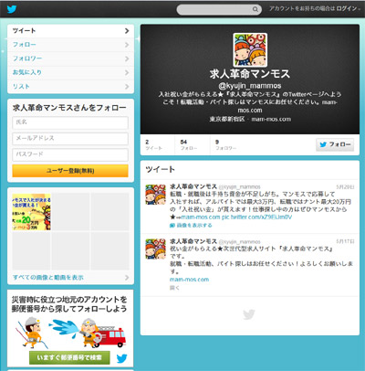Open pic.twitter.com link in first tweet

coord(256,217)
